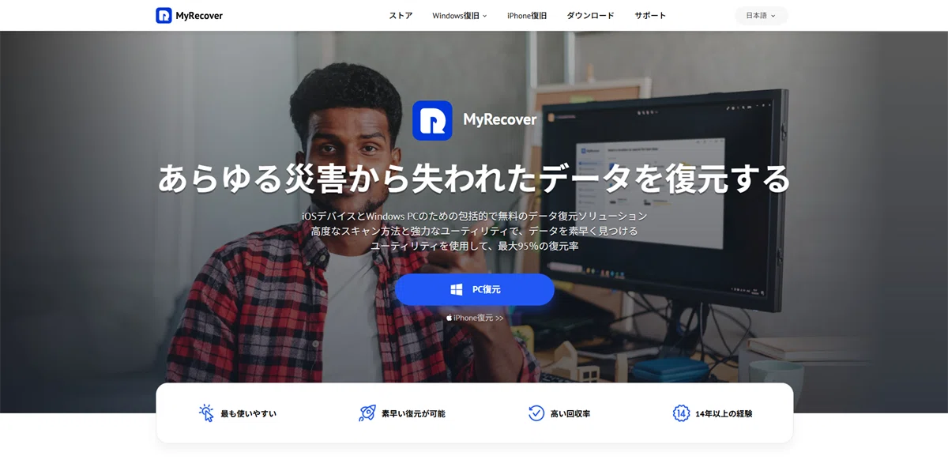948x471 pixels.
Task: Click the cursor icon for 最も使いやすい
Action: (206, 413)
